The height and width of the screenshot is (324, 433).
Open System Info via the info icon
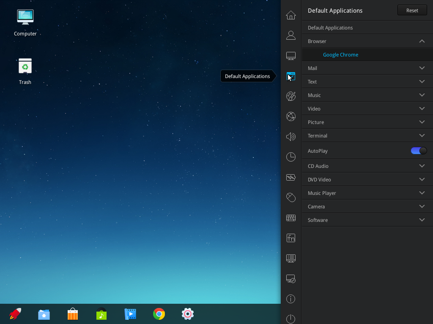point(291,299)
